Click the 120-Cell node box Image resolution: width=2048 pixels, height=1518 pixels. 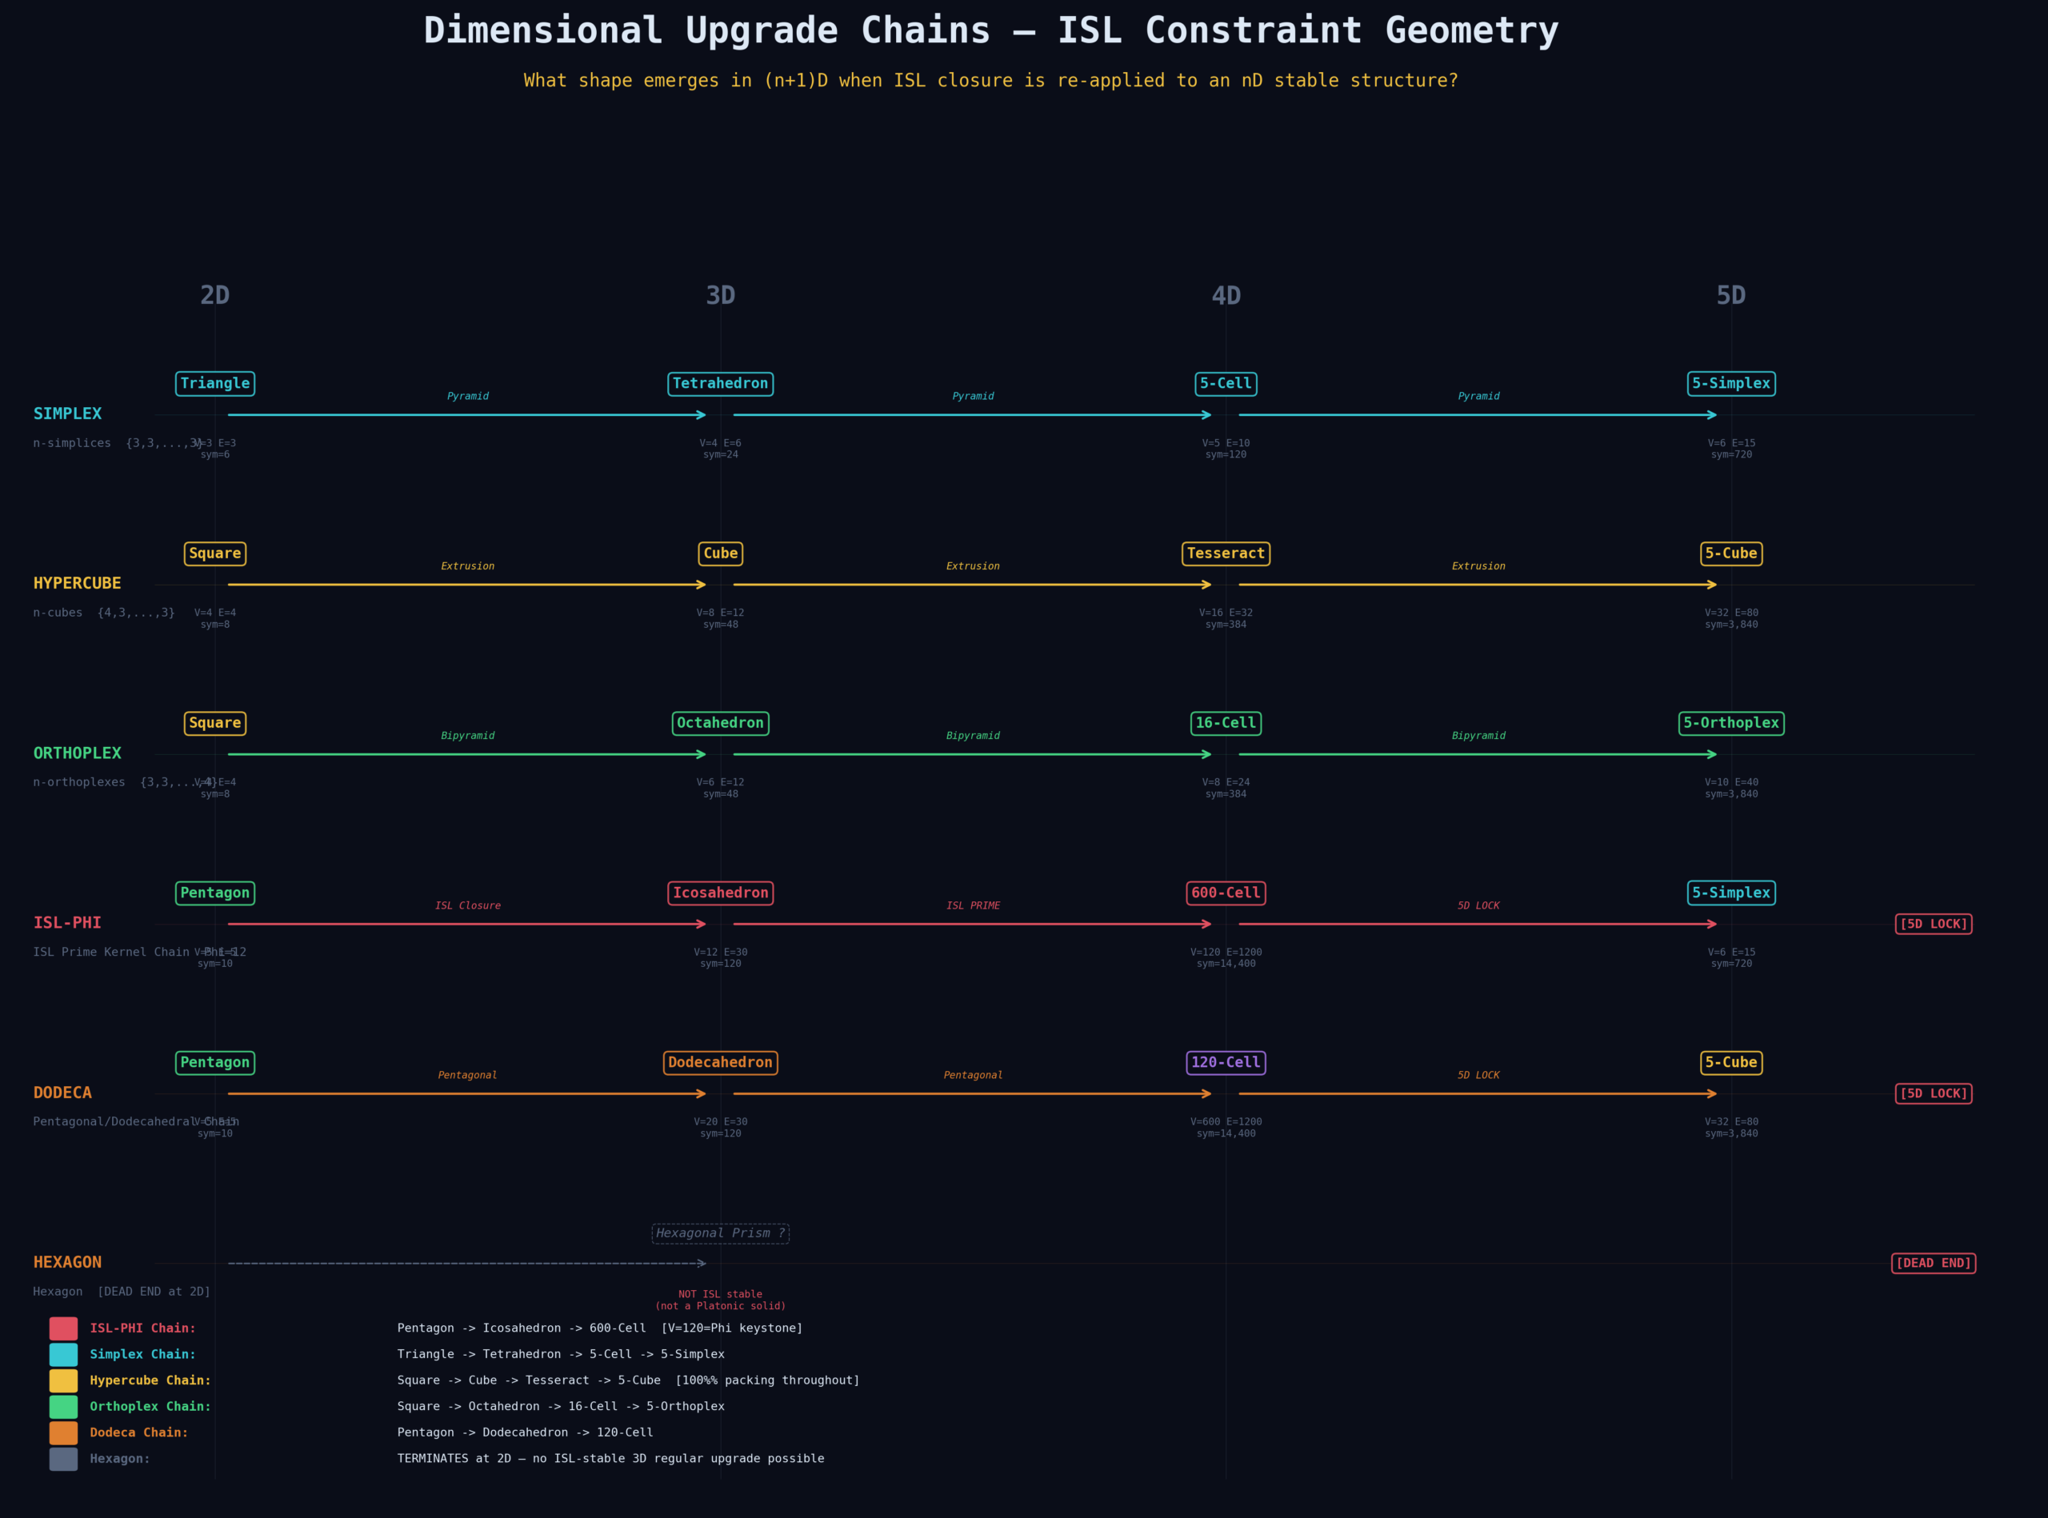(x=1226, y=1063)
